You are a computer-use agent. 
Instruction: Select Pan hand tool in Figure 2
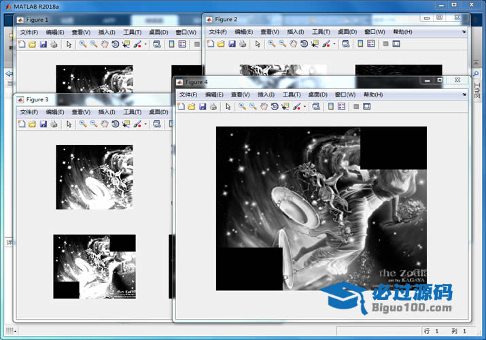293,44
